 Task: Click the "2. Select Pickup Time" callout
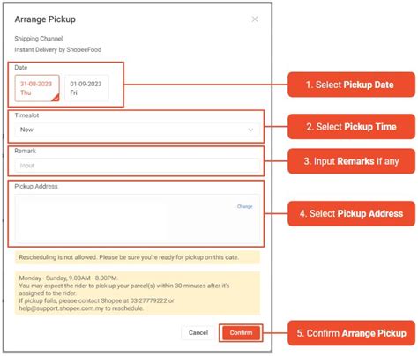351,127
